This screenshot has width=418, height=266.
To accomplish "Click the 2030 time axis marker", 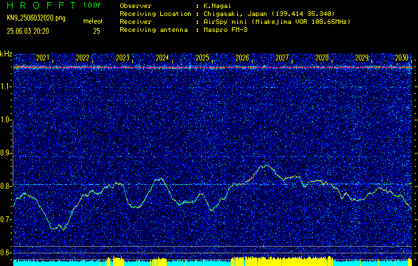I will (x=402, y=58).
